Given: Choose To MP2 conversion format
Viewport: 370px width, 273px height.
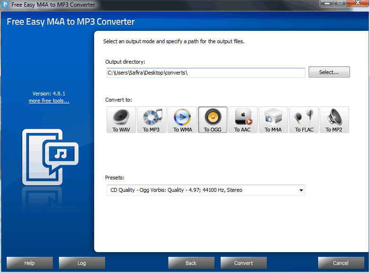Looking at the screenshot, I should pyautogui.click(x=334, y=120).
